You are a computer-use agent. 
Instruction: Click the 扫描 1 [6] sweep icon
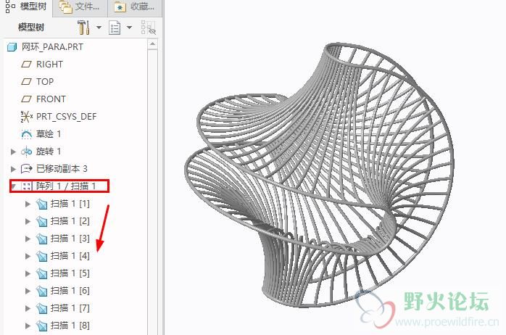pyautogui.click(x=41, y=291)
